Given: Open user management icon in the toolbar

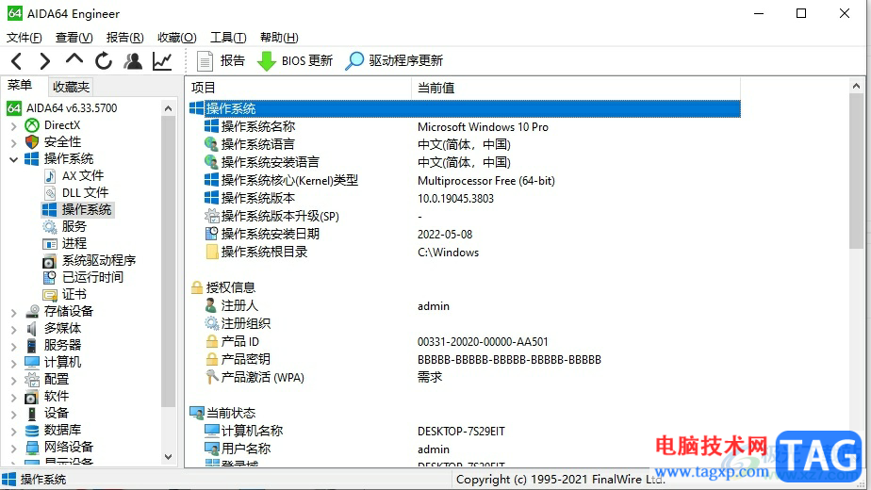Looking at the screenshot, I should coord(133,60).
